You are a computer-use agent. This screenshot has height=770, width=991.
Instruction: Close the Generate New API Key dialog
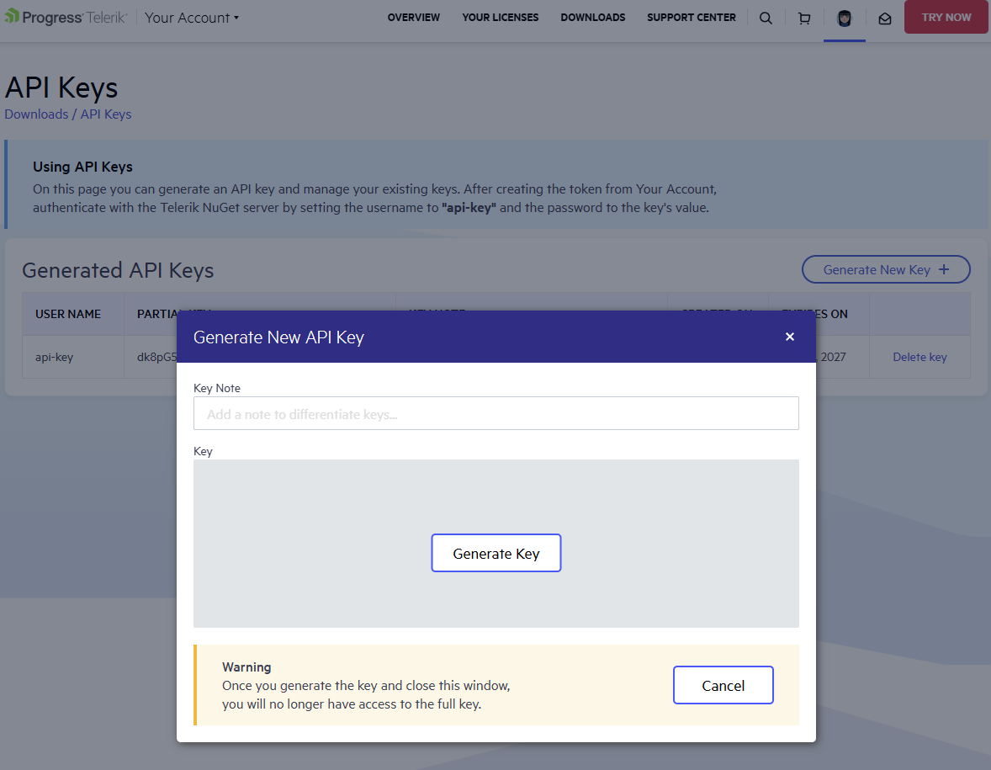click(x=789, y=336)
